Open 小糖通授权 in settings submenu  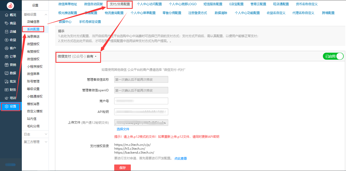click(35, 96)
